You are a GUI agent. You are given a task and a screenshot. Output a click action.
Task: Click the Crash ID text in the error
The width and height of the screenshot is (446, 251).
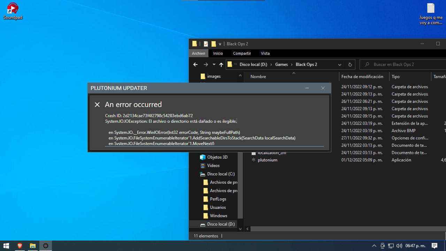coord(149,116)
